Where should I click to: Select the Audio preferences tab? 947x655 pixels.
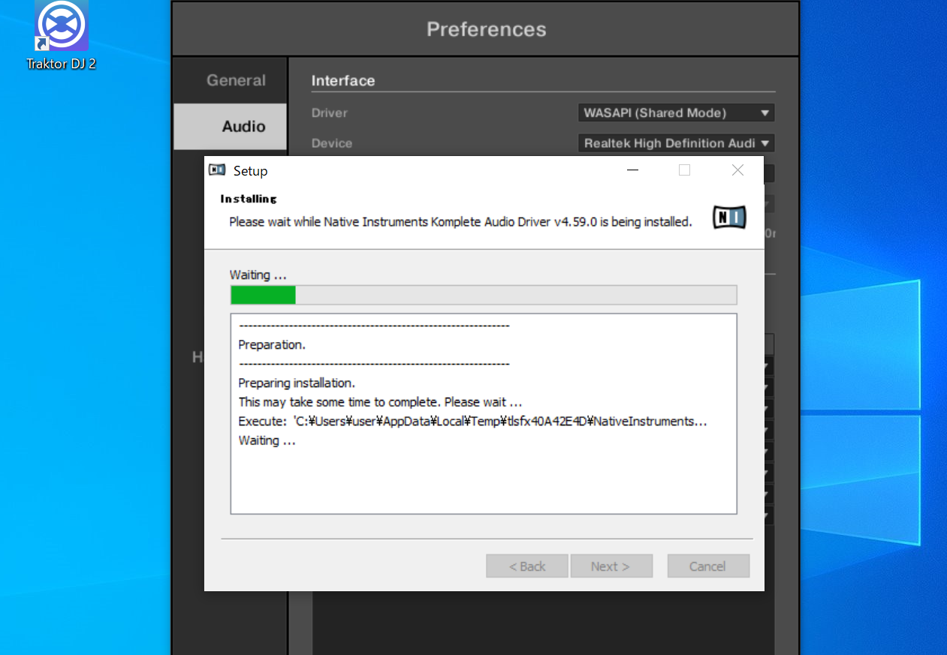point(243,126)
